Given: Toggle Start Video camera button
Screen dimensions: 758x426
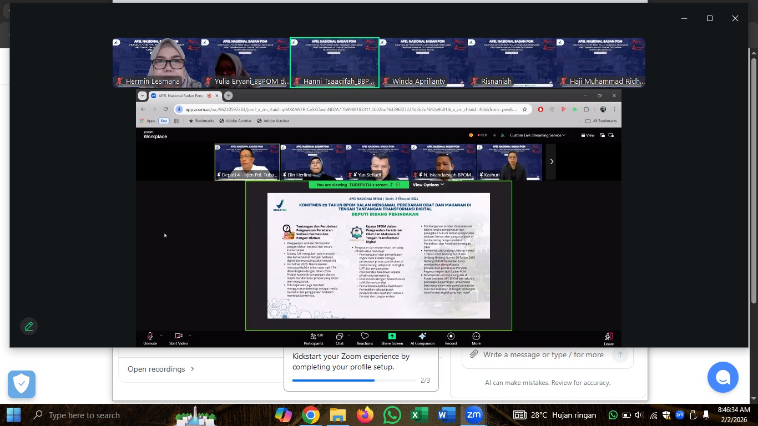Looking at the screenshot, I should 179,336.
